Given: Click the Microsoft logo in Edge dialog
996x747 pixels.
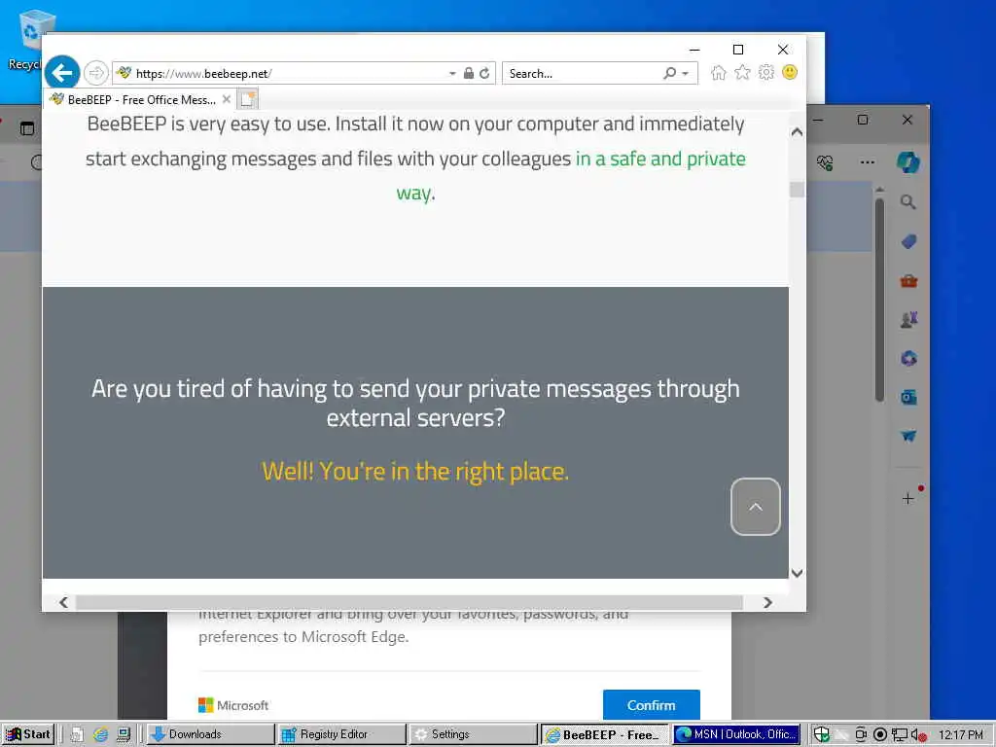Looking at the screenshot, I should click(x=233, y=705).
